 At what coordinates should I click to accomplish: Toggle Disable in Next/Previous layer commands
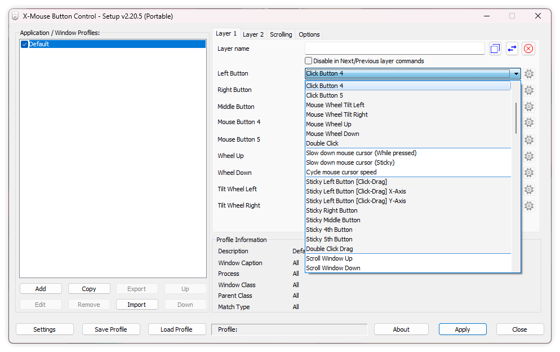click(309, 61)
